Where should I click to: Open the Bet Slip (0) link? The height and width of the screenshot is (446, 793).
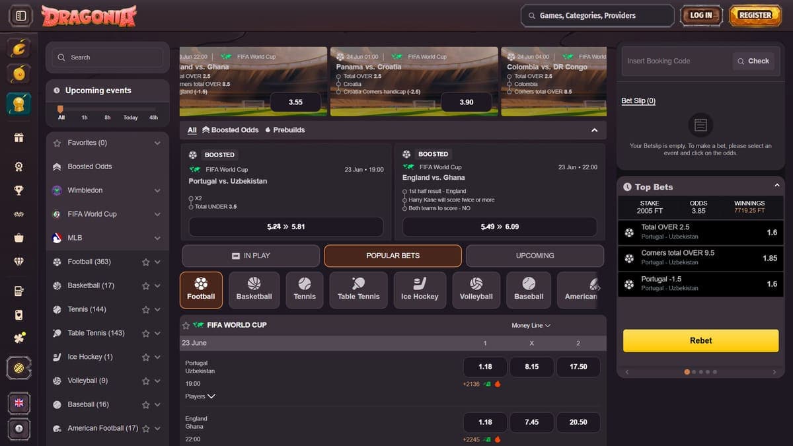638,101
